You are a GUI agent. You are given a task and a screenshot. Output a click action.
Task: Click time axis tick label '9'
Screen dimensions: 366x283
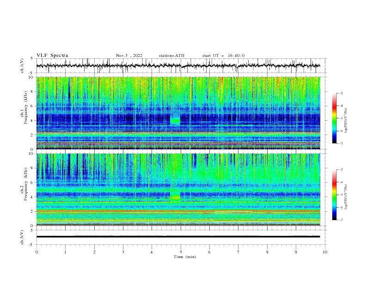tap(296, 252)
